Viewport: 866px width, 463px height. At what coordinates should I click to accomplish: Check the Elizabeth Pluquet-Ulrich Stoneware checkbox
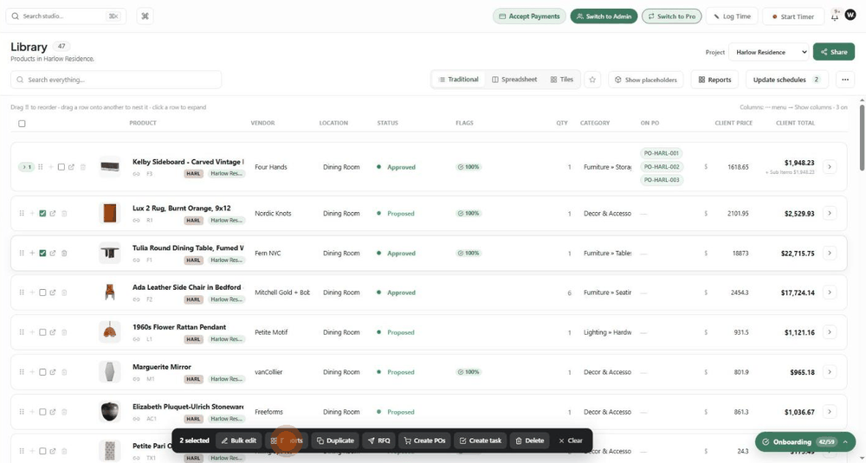click(42, 412)
